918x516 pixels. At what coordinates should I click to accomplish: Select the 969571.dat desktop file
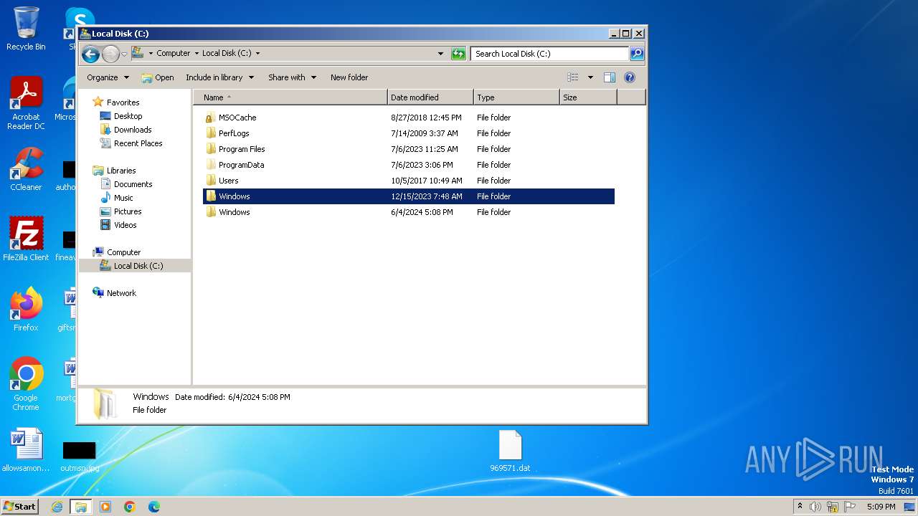pyautogui.click(x=510, y=451)
